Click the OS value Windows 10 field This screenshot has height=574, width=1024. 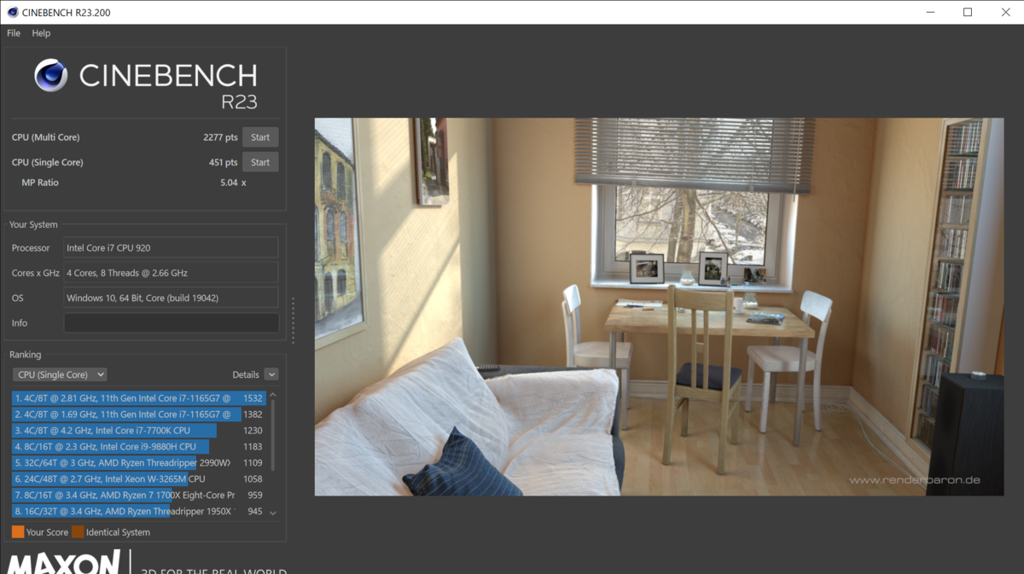(x=172, y=298)
